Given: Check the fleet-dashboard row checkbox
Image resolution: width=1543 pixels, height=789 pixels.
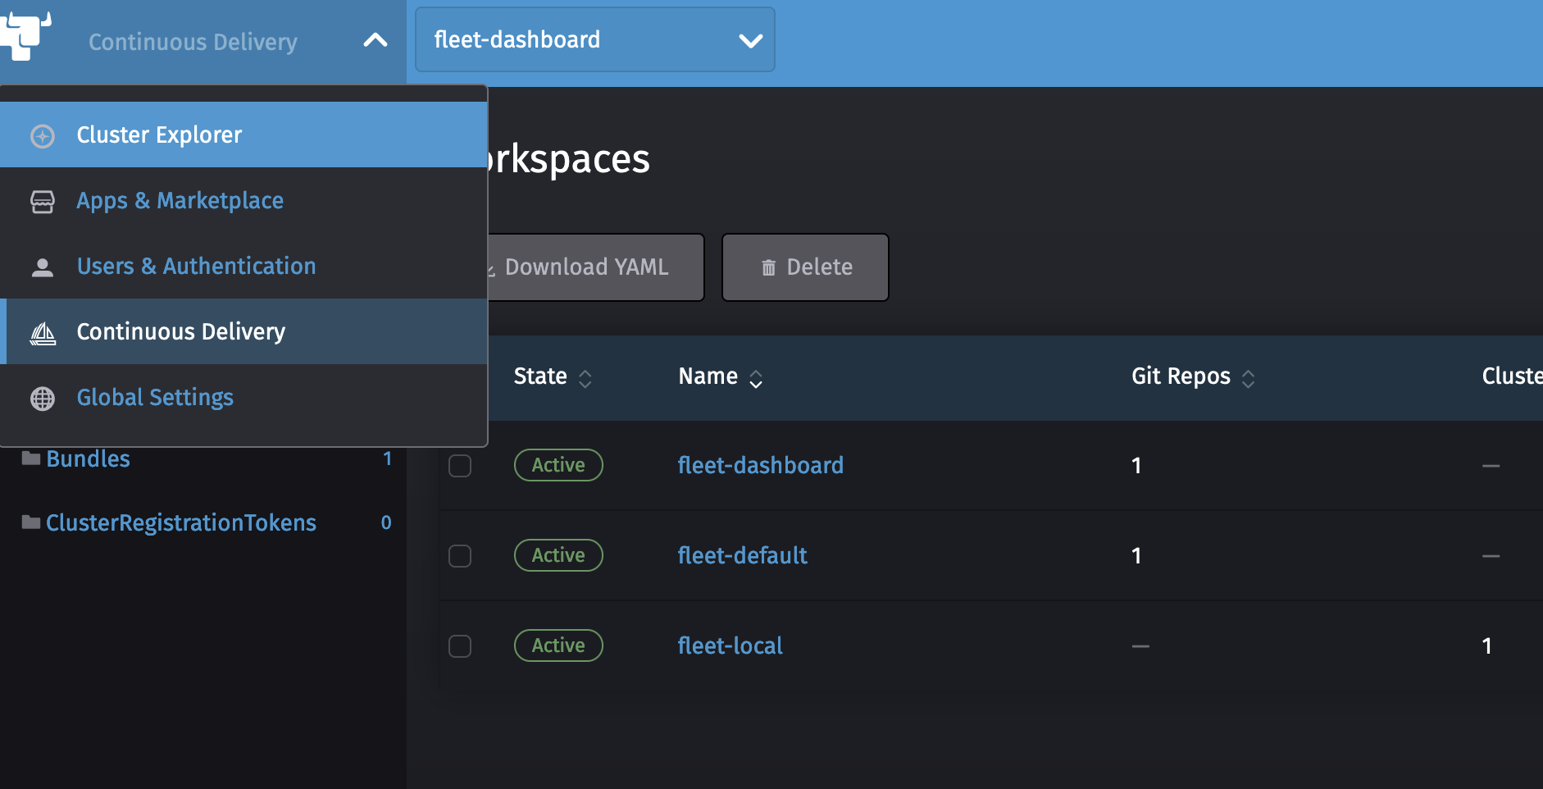Looking at the screenshot, I should tap(460, 466).
